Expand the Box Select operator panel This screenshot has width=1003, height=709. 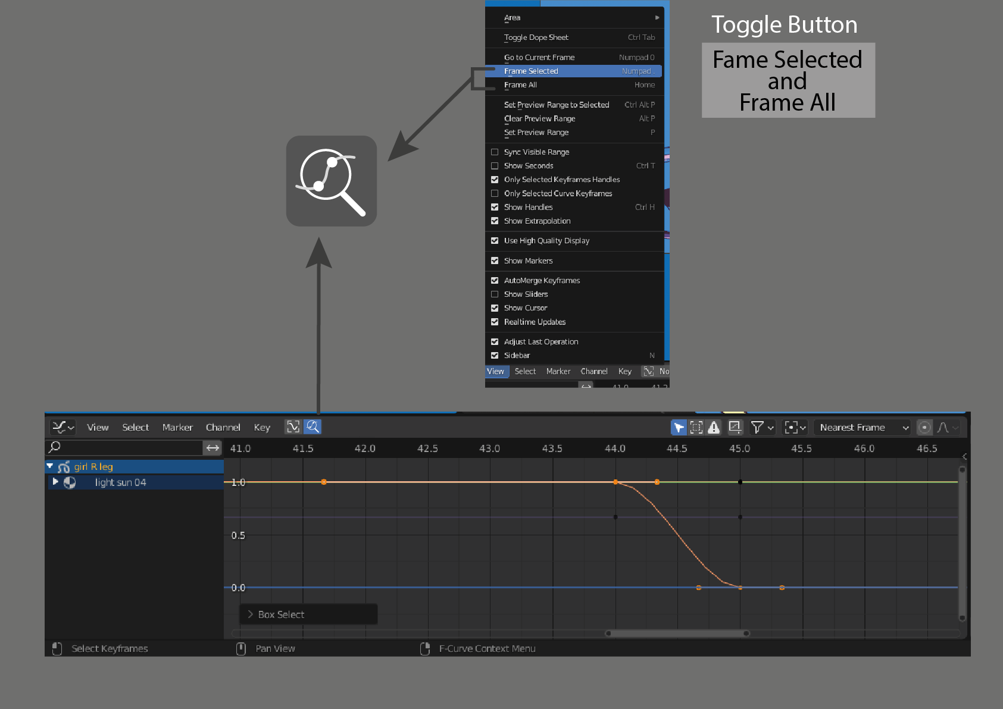click(x=308, y=614)
